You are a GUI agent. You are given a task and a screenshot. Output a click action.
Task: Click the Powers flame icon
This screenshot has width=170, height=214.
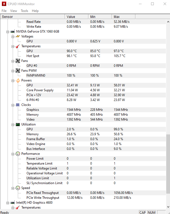click(18, 81)
